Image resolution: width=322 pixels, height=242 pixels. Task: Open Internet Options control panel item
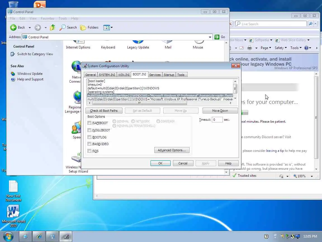pos(78,45)
